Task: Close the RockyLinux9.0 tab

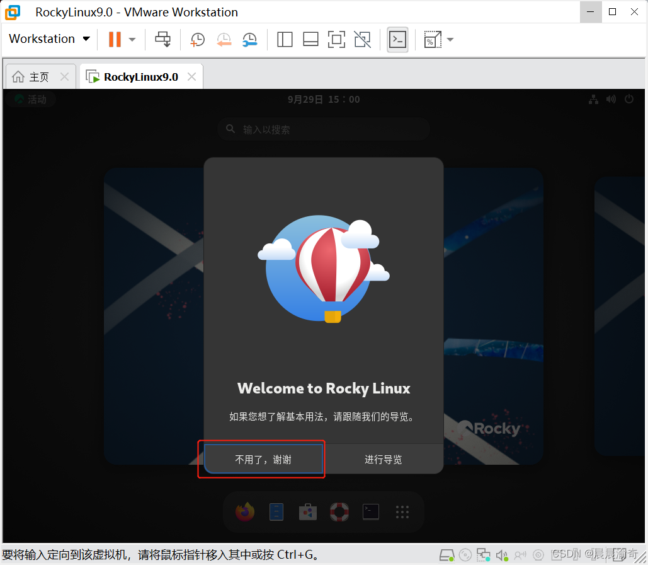Action: [x=191, y=76]
